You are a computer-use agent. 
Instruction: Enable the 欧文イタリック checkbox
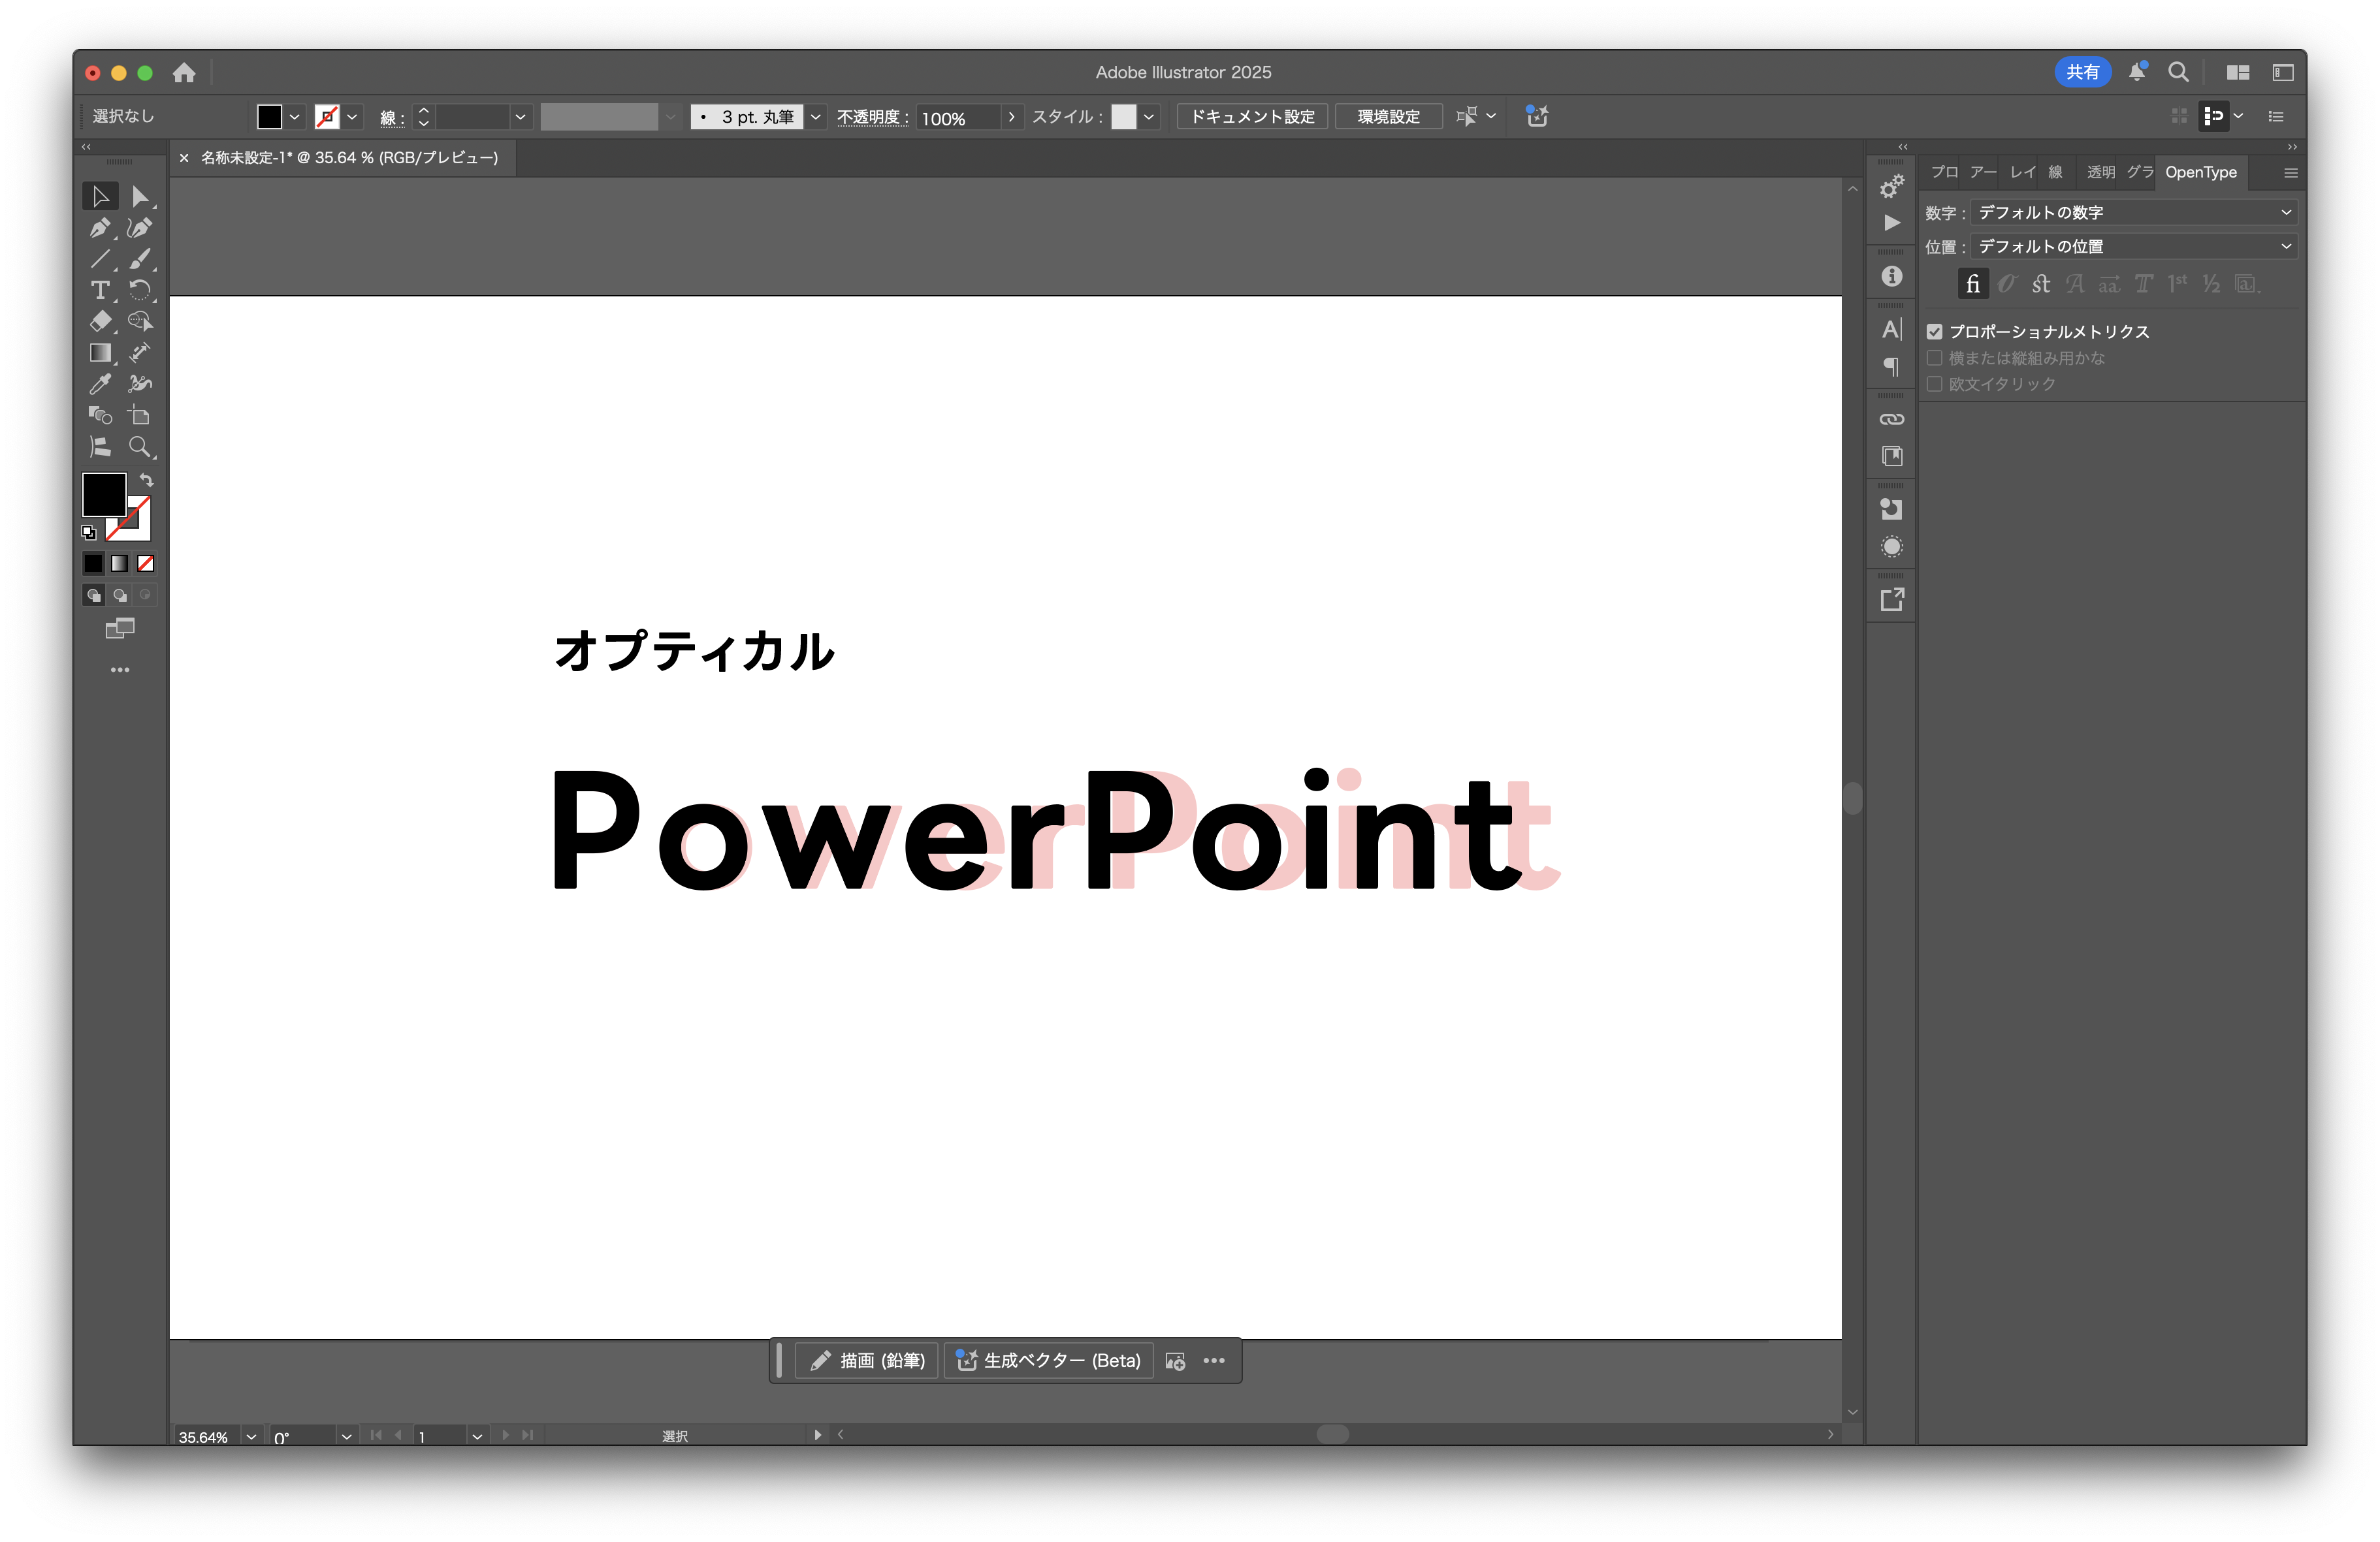[1935, 384]
